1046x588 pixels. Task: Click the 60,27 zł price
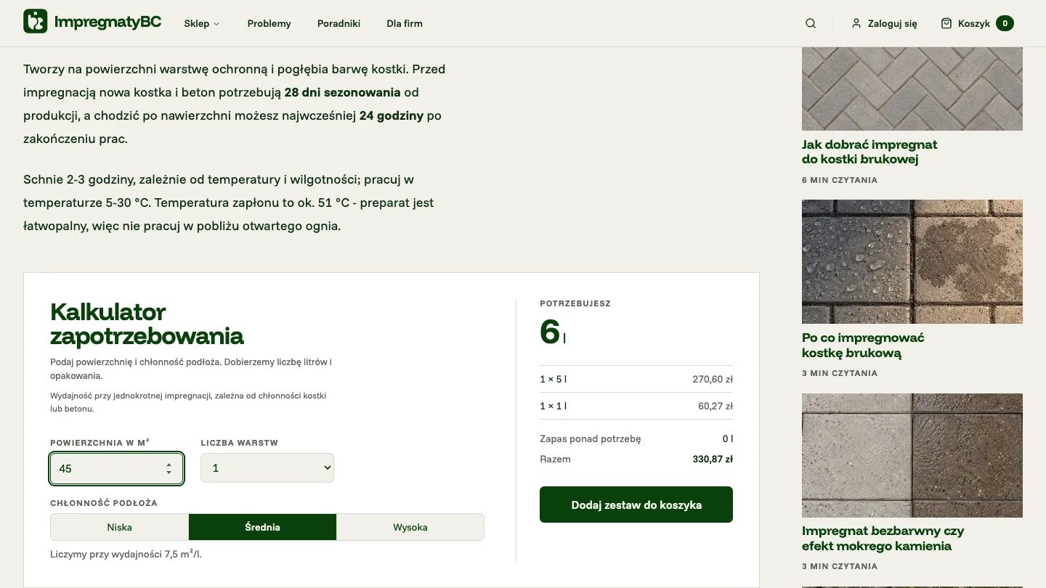tap(715, 406)
